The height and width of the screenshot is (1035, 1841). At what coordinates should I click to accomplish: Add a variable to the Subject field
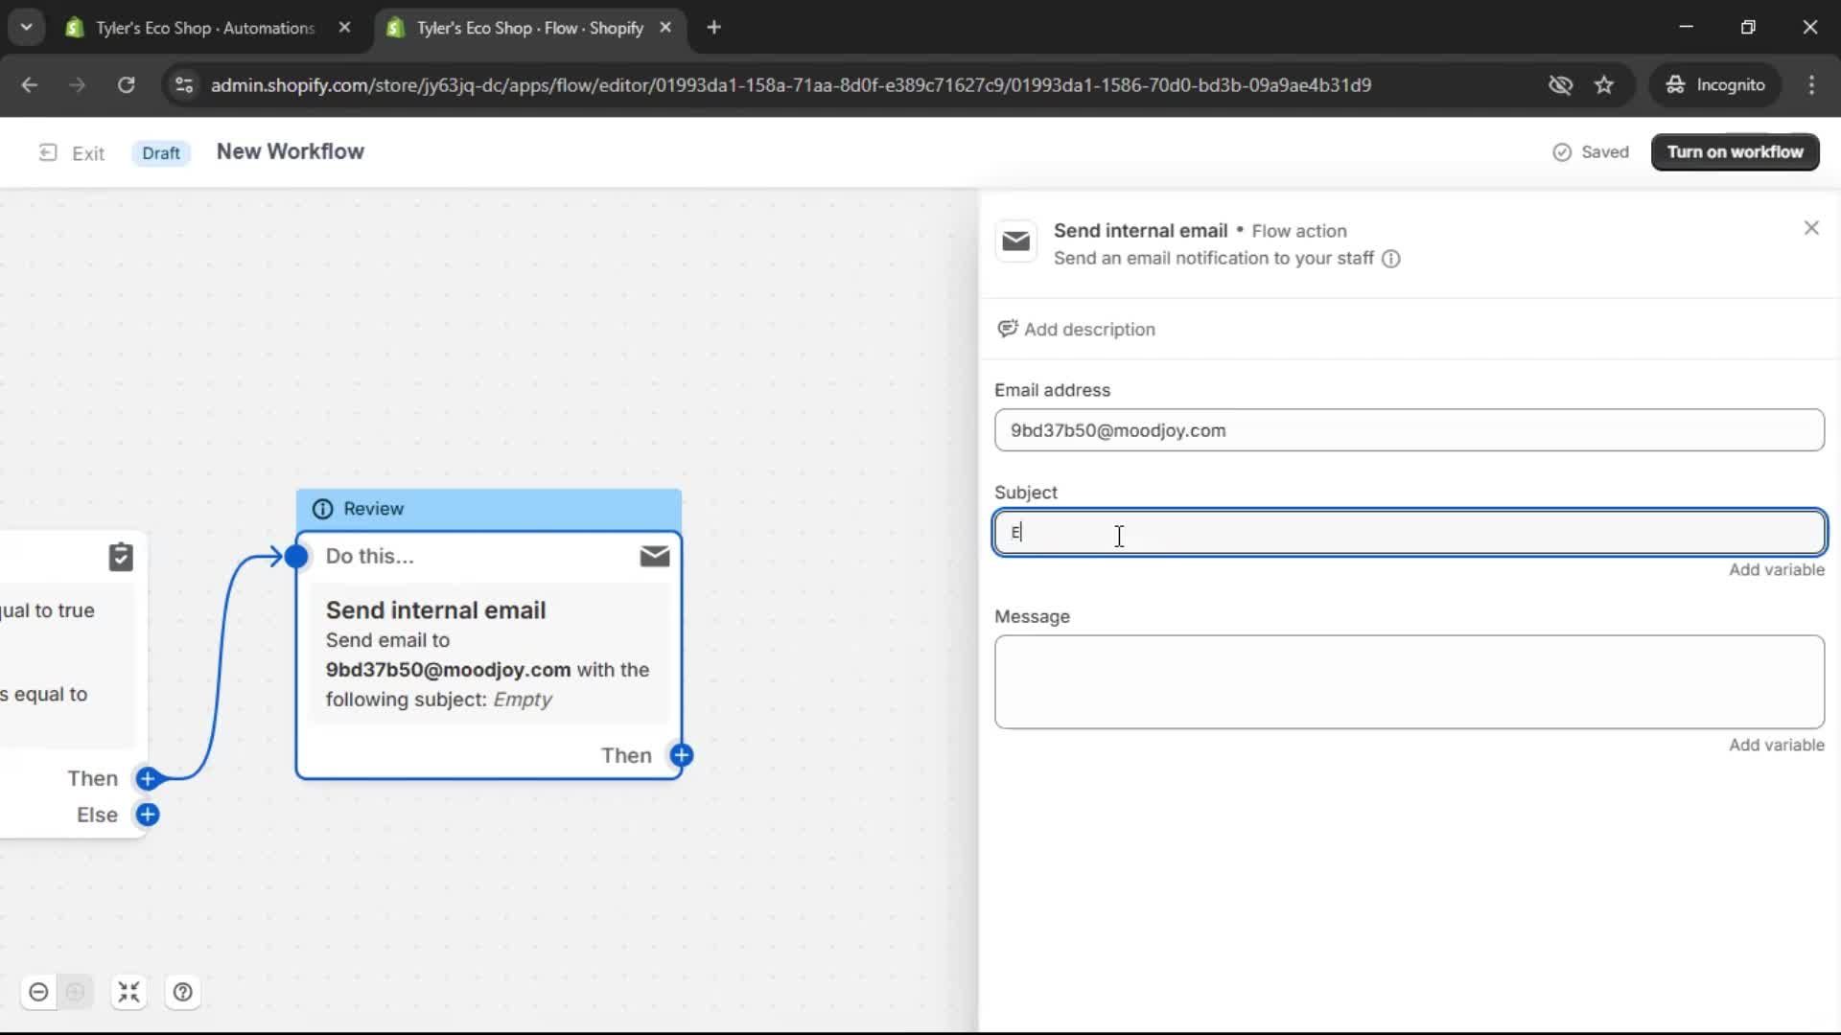tap(1776, 569)
